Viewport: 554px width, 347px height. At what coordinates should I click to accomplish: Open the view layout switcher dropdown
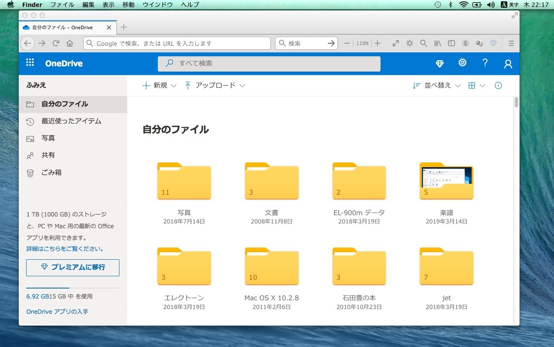click(x=476, y=86)
